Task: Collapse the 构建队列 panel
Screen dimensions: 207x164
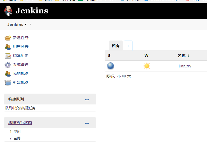Action: pyautogui.click(x=87, y=100)
